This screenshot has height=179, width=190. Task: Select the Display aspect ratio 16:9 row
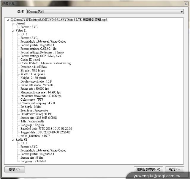coord(37,81)
